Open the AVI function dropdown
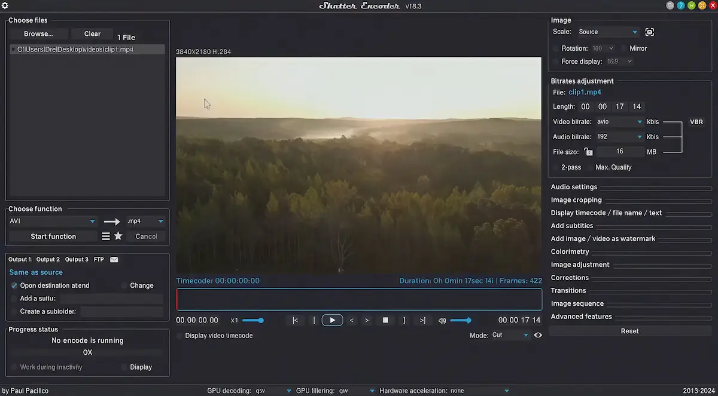Image resolution: width=718 pixels, height=396 pixels. 52,221
